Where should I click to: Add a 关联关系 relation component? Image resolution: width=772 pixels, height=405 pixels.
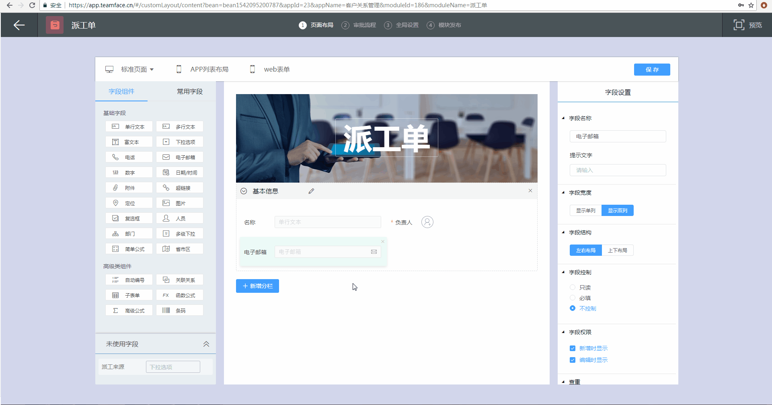pos(180,280)
